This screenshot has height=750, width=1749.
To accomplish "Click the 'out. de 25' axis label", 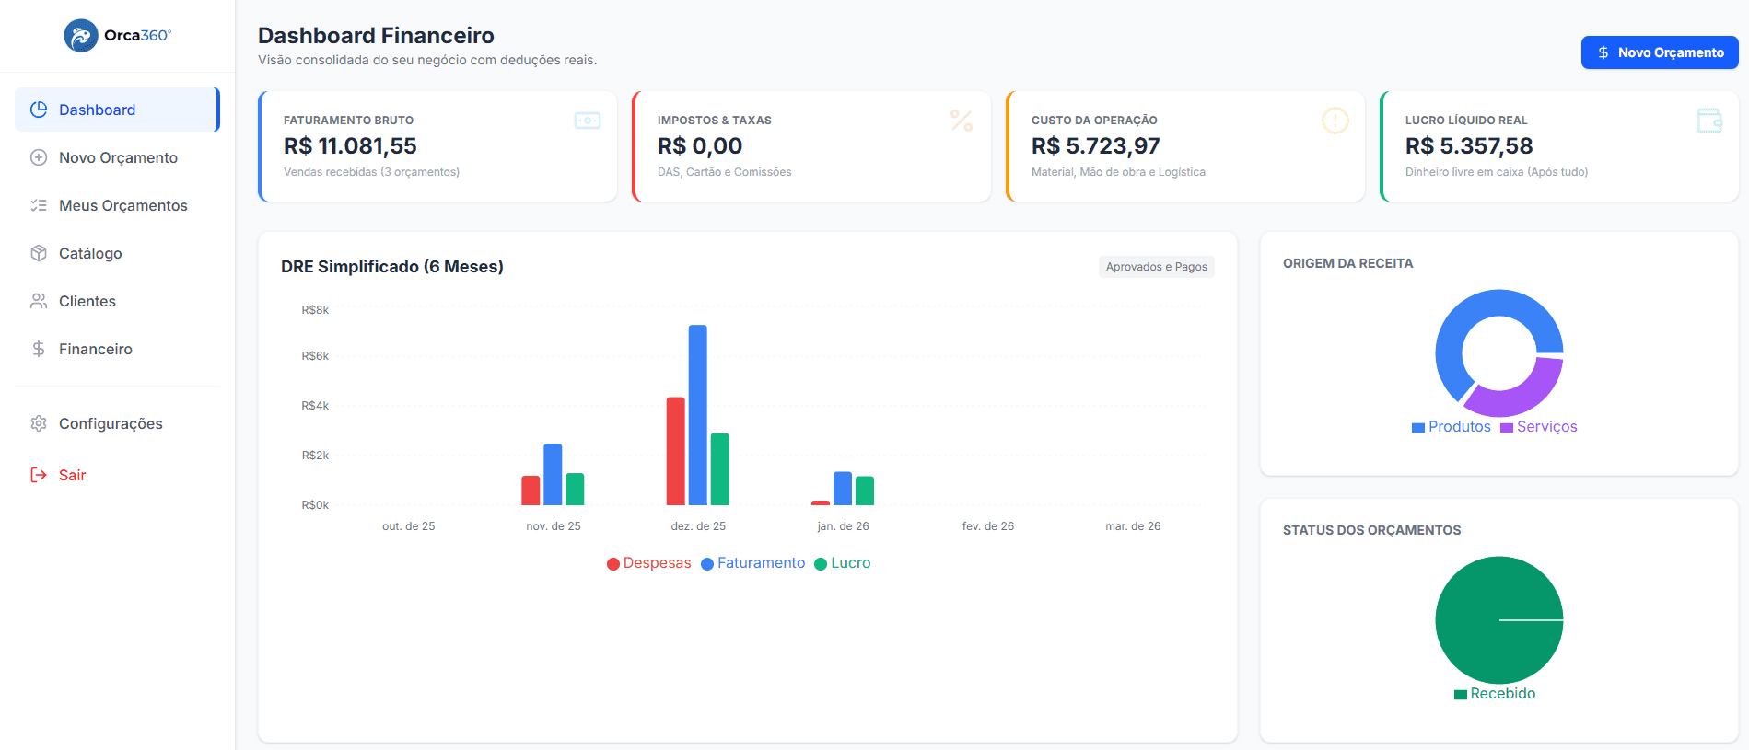I will (409, 526).
